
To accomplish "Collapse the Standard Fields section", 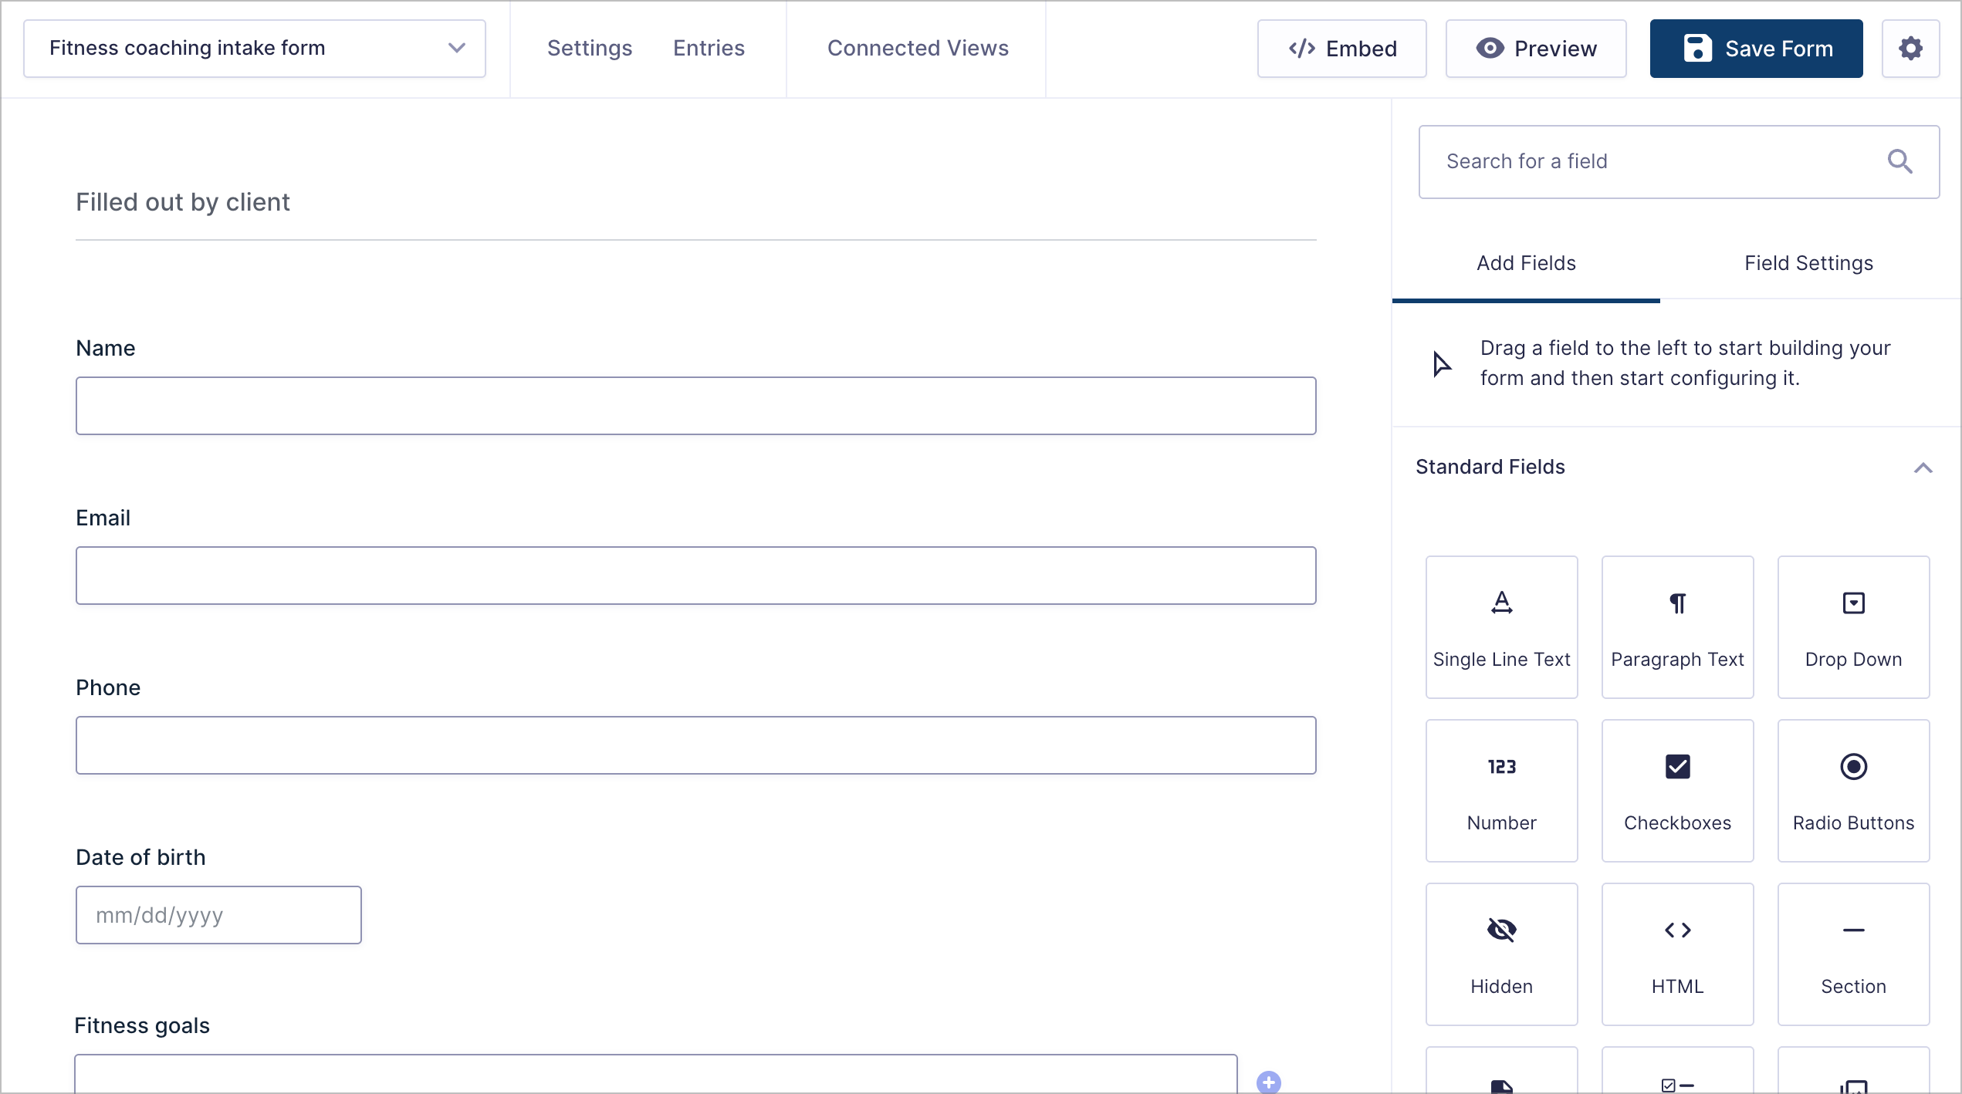I will [1923, 467].
